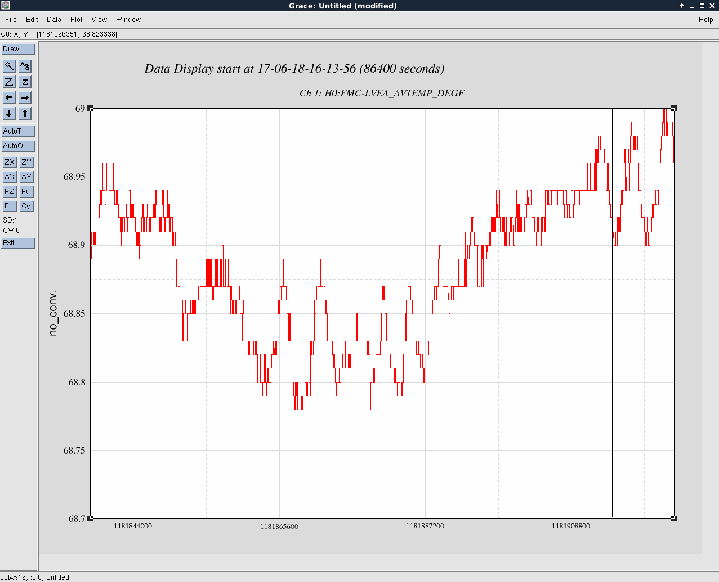Click the subtitle 'Ch 1: H0:FMC-LVEA_AVTEMP_DEGF'
719x582 pixels.
coord(382,93)
